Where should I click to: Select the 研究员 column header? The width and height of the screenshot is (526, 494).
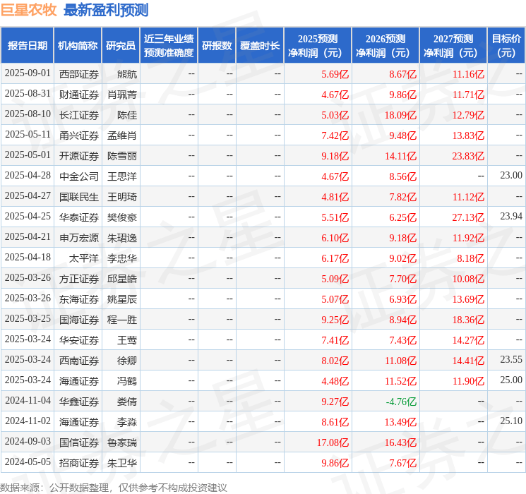click(x=121, y=46)
